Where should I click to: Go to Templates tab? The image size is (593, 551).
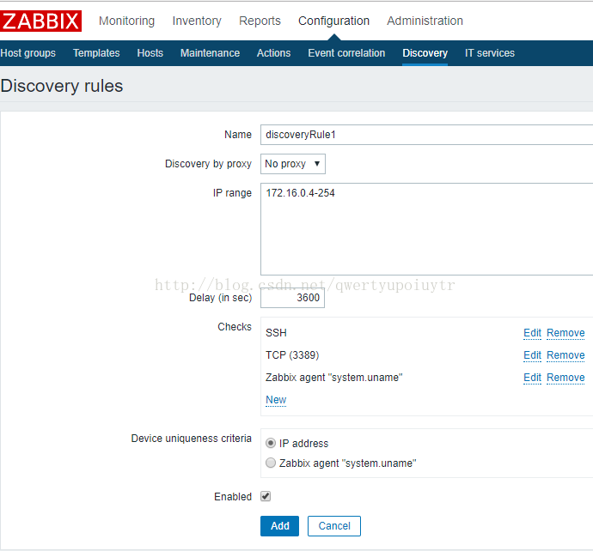(x=96, y=53)
